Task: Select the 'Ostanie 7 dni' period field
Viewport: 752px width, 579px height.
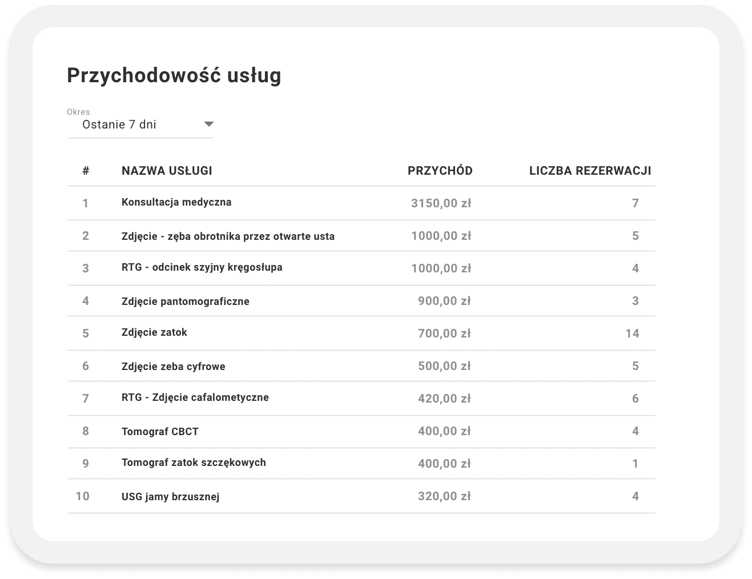Action: (119, 124)
